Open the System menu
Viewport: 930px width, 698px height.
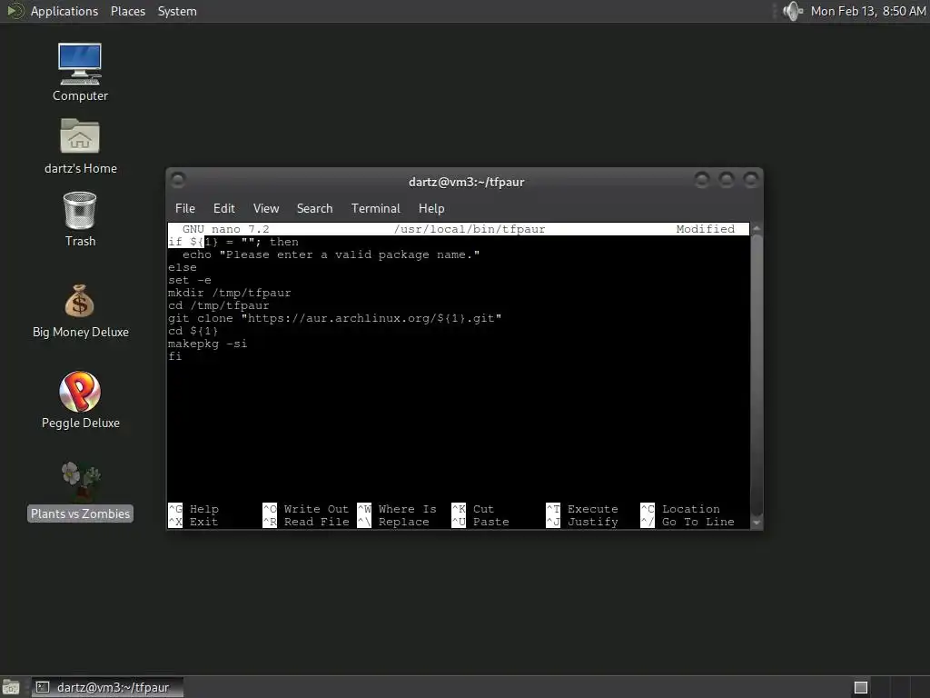coord(177,11)
